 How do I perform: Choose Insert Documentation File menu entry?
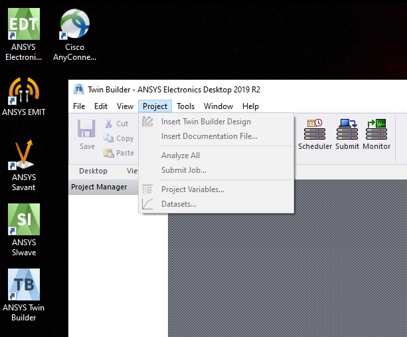[x=216, y=136]
